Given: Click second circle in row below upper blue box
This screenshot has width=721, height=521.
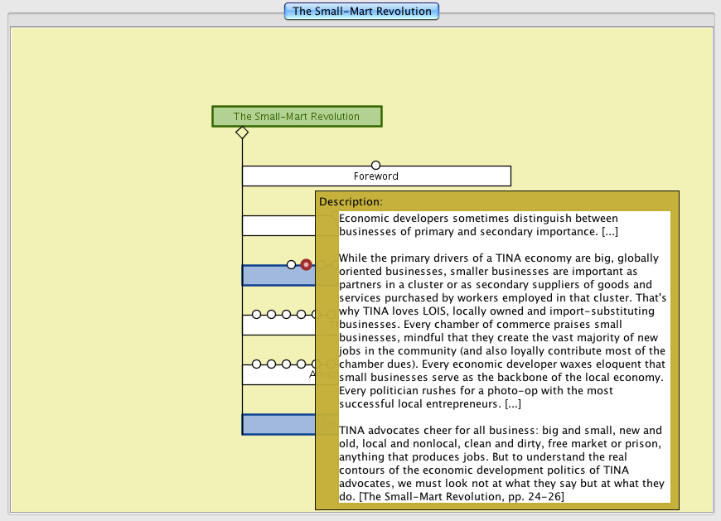Looking at the screenshot, I should click(x=271, y=314).
